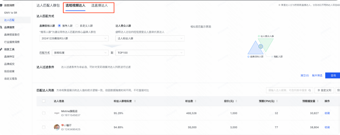
Task: Open 投后结案 in sidebar
Action: click(9, 71)
